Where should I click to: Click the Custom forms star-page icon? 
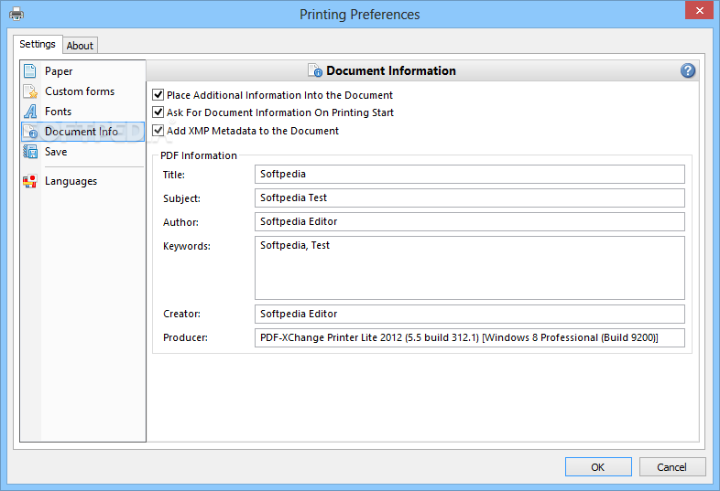pyautogui.click(x=30, y=91)
